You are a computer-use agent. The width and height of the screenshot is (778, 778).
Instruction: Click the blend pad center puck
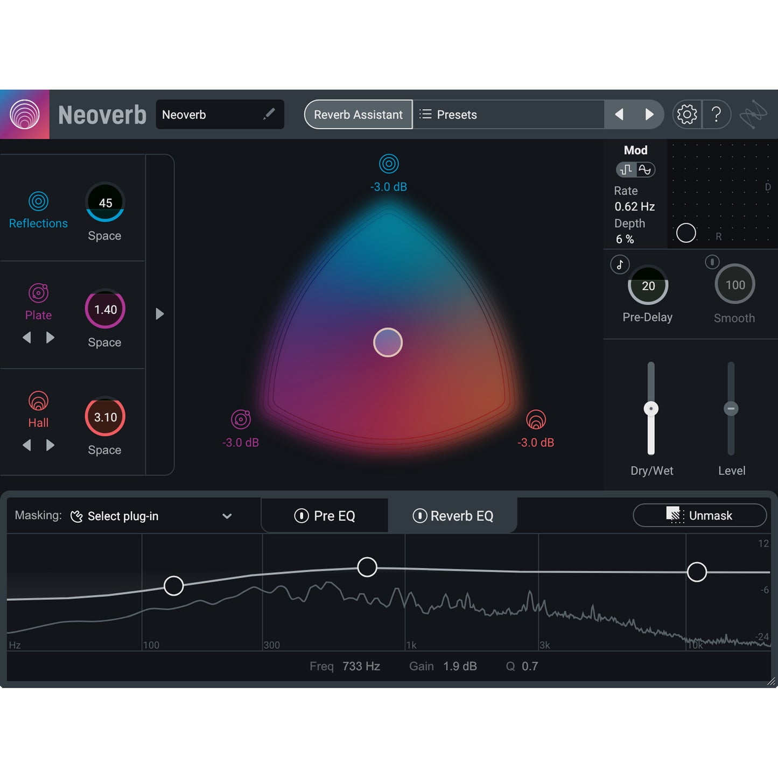coord(388,342)
